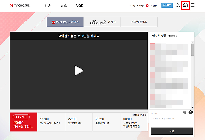Refresh live comments with 새로고침
Screen dimensions: 205x140
[x=172, y=36]
